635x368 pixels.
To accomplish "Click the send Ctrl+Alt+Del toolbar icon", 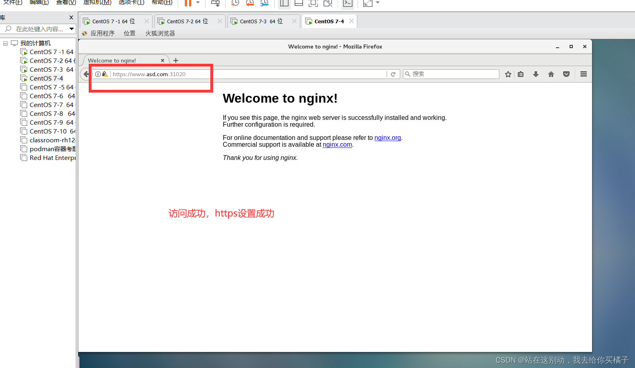I will pyautogui.click(x=216, y=3).
